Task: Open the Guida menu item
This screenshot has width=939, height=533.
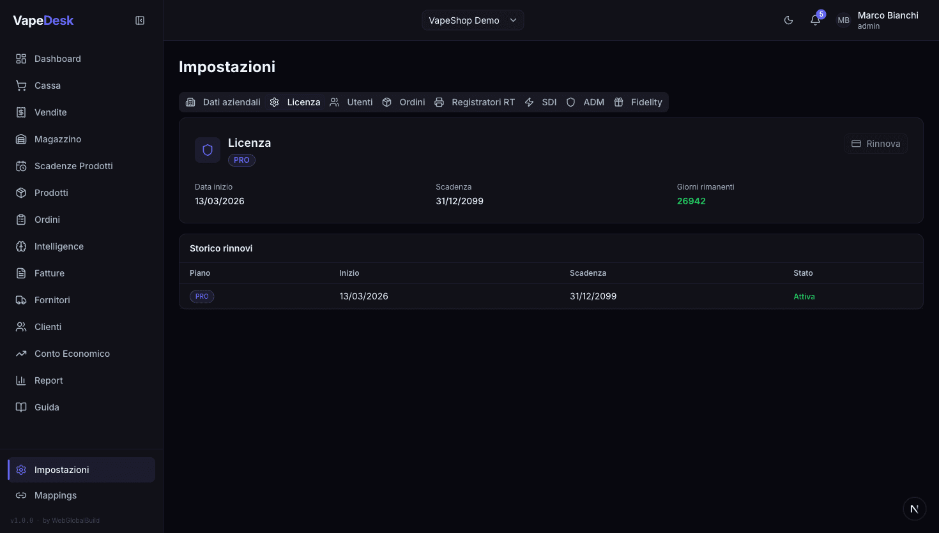Action: click(x=47, y=407)
